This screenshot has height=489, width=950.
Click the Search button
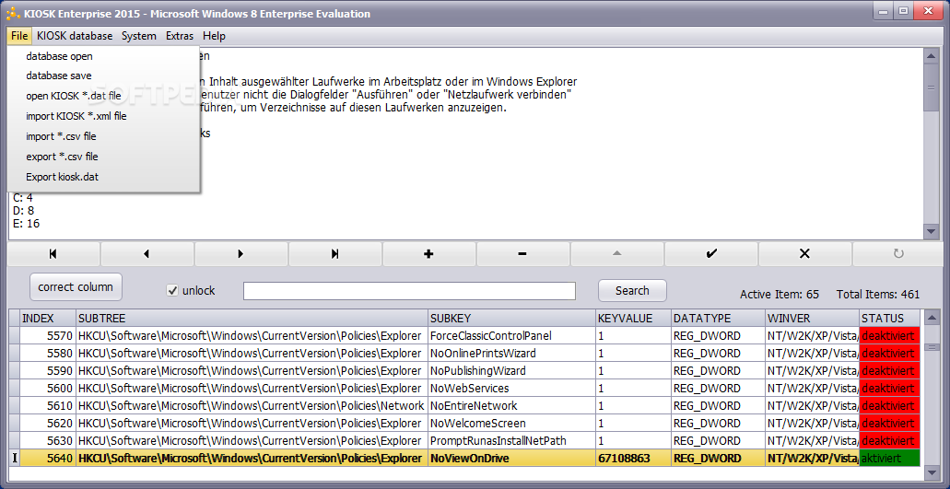[632, 290]
